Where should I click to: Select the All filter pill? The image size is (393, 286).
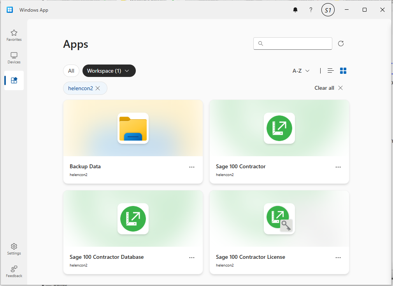[x=71, y=71]
